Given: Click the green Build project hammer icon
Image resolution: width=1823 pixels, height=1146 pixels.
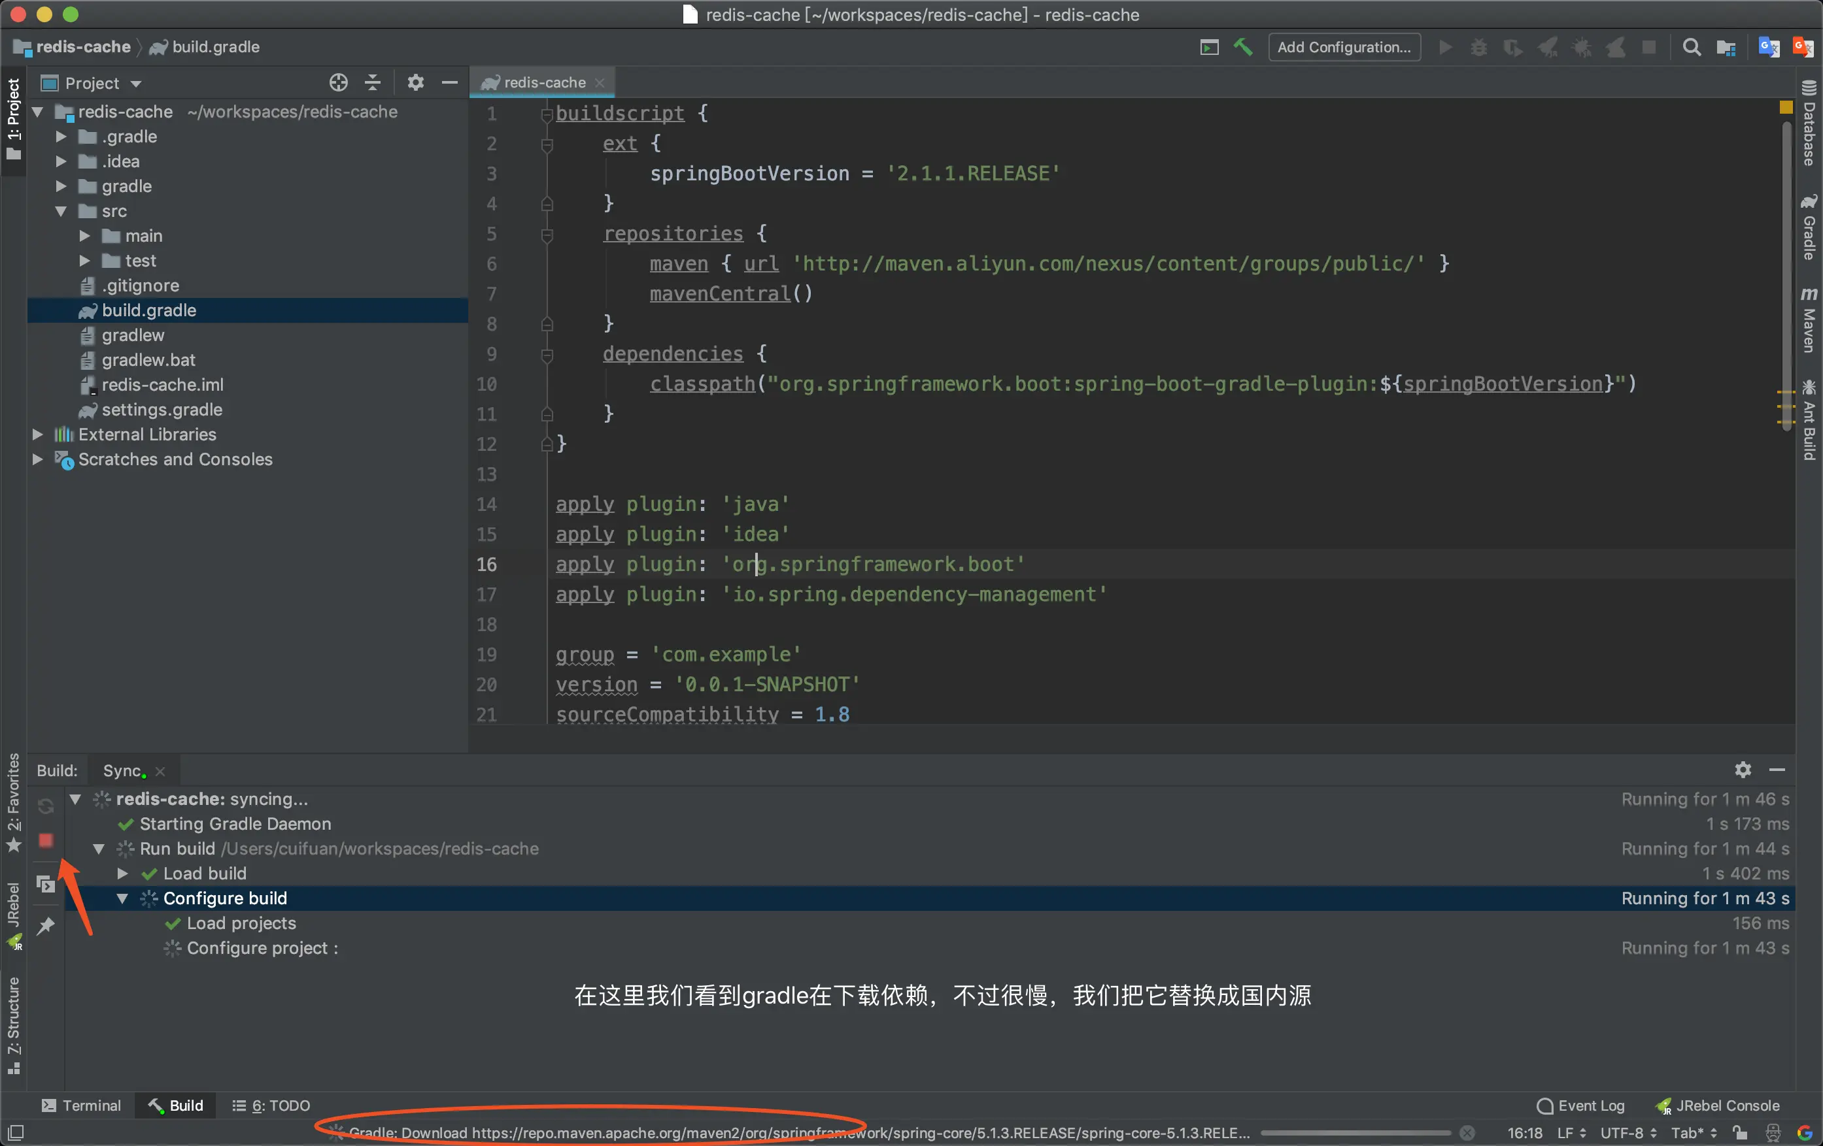Looking at the screenshot, I should 1242,47.
